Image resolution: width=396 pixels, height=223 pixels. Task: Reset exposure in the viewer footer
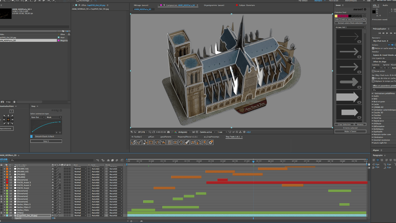243,132
